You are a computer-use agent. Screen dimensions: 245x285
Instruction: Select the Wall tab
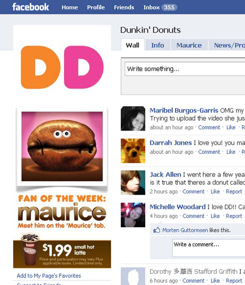click(133, 45)
